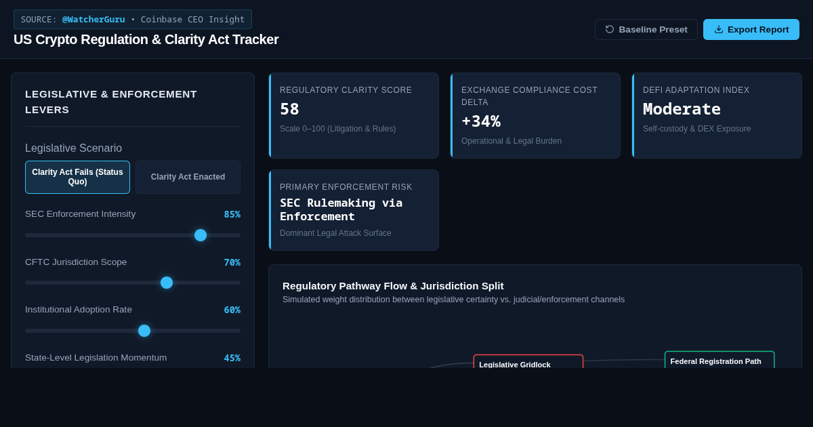The width and height of the screenshot is (813, 427).
Task: Click the Dominant Legal Attack Surface caption
Action: pyautogui.click(x=335, y=233)
